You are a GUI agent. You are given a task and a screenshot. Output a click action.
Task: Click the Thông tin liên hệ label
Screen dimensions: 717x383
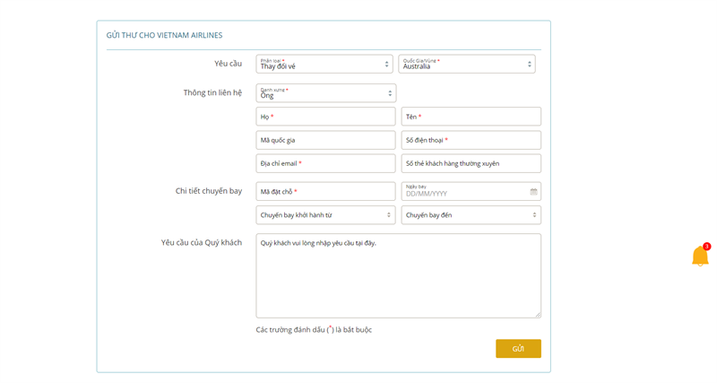tap(212, 92)
